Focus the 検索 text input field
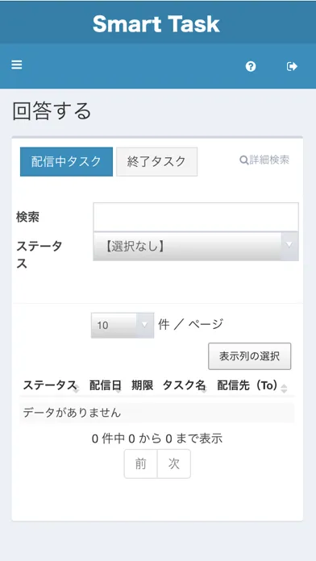 (x=196, y=217)
